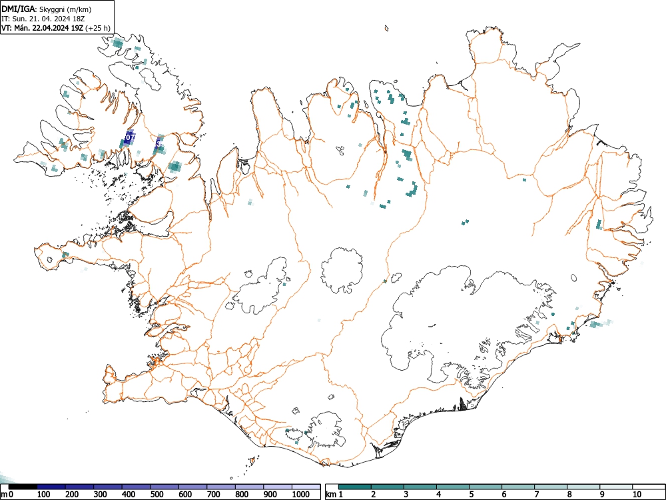Click the 'km 1' label on the km scale
Viewport: 666px width, 500px height.
pos(334,495)
